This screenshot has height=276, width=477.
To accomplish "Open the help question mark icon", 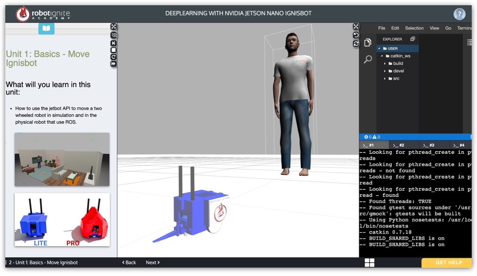I will (459, 14).
